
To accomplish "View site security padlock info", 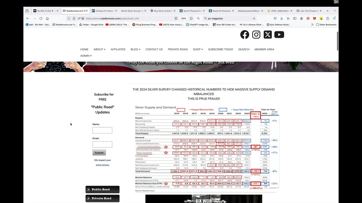I will (74, 18).
